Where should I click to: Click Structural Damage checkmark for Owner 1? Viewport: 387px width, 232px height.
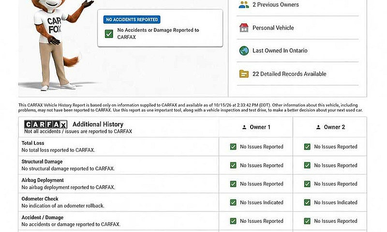tap(233, 165)
